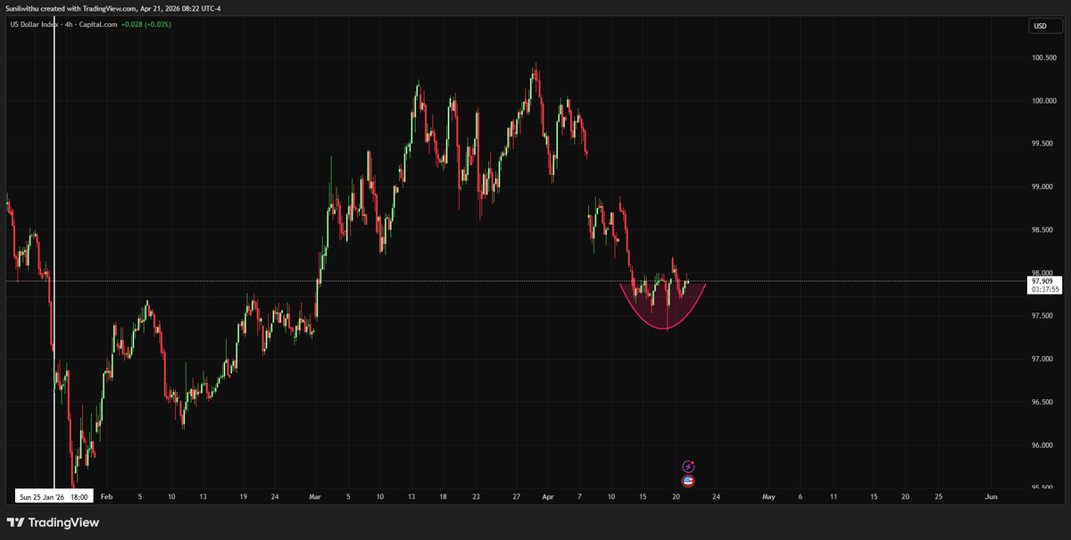Click the Feb label on time axis
The height and width of the screenshot is (540, 1071).
coord(107,495)
